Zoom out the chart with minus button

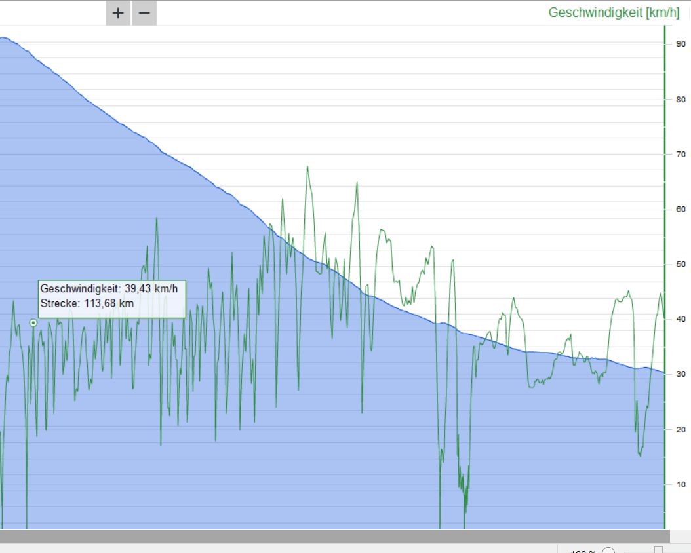pos(144,13)
